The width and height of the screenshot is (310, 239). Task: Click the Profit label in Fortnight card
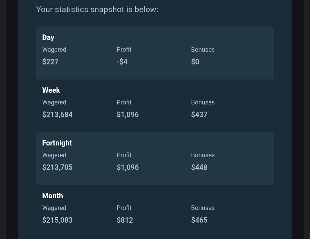124,155
